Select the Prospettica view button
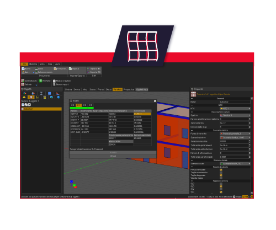Screen dimensions: 276x230 coord(129,89)
